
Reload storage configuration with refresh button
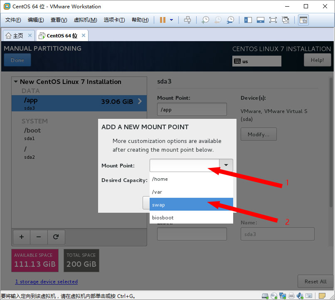(x=56, y=237)
